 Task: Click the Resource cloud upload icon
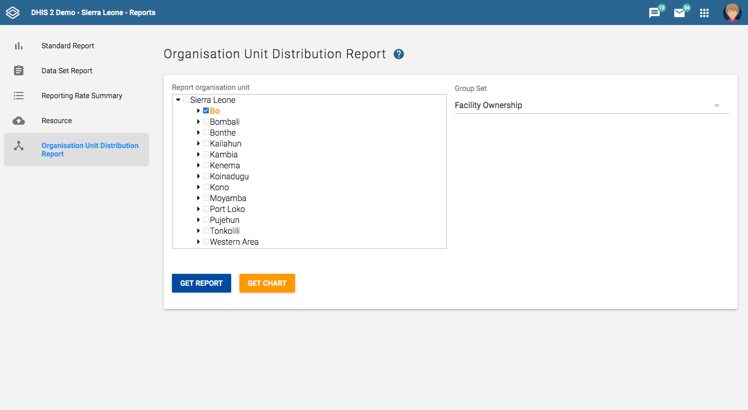coord(19,121)
